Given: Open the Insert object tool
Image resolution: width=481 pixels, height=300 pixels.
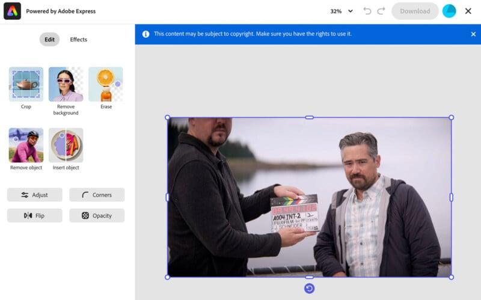Looking at the screenshot, I should [x=66, y=145].
